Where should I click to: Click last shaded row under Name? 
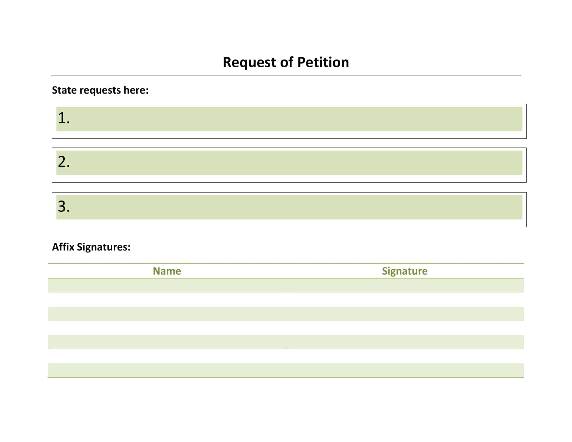point(167,370)
